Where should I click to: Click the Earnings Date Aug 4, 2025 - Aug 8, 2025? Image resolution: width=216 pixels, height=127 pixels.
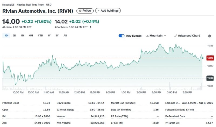(197, 103)
